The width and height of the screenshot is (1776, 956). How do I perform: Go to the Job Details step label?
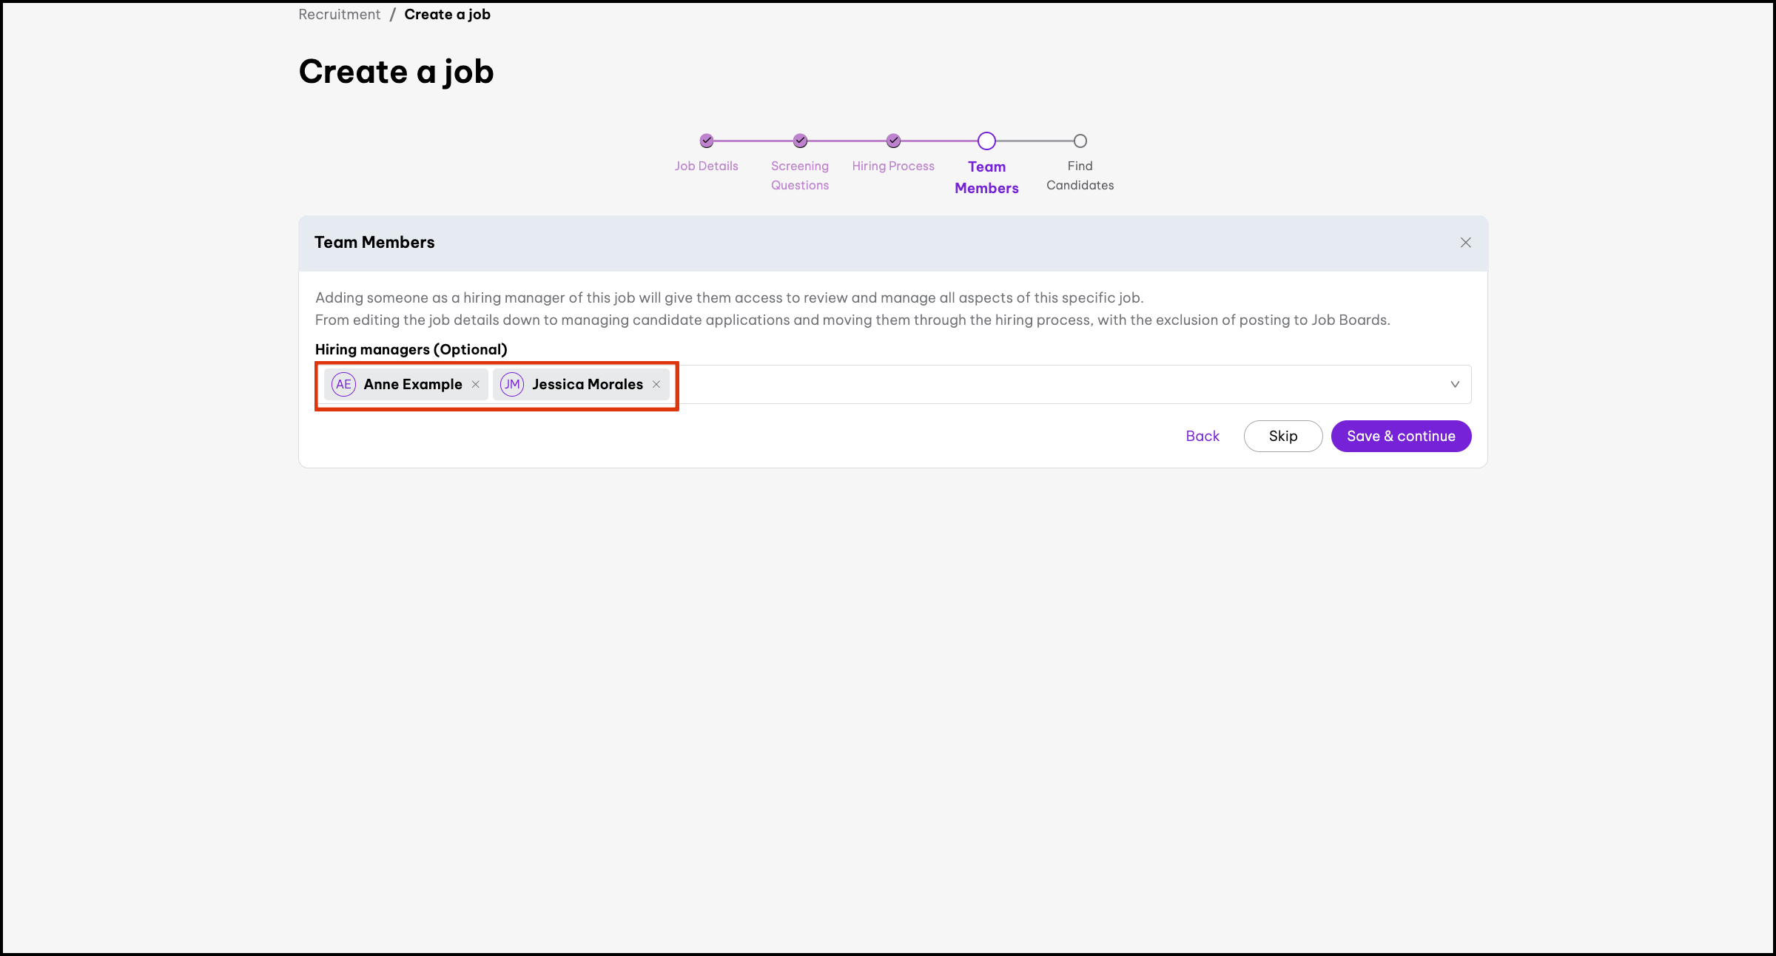click(x=706, y=166)
